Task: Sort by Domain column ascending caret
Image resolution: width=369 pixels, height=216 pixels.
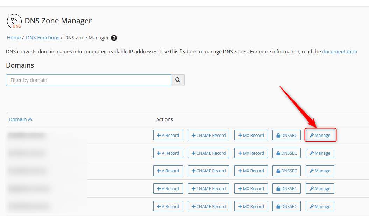Action: 30,119
